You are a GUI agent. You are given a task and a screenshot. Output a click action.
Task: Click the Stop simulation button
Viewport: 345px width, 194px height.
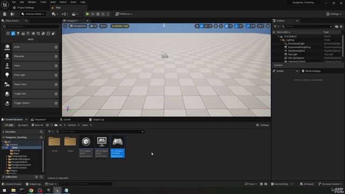[x=98, y=14]
